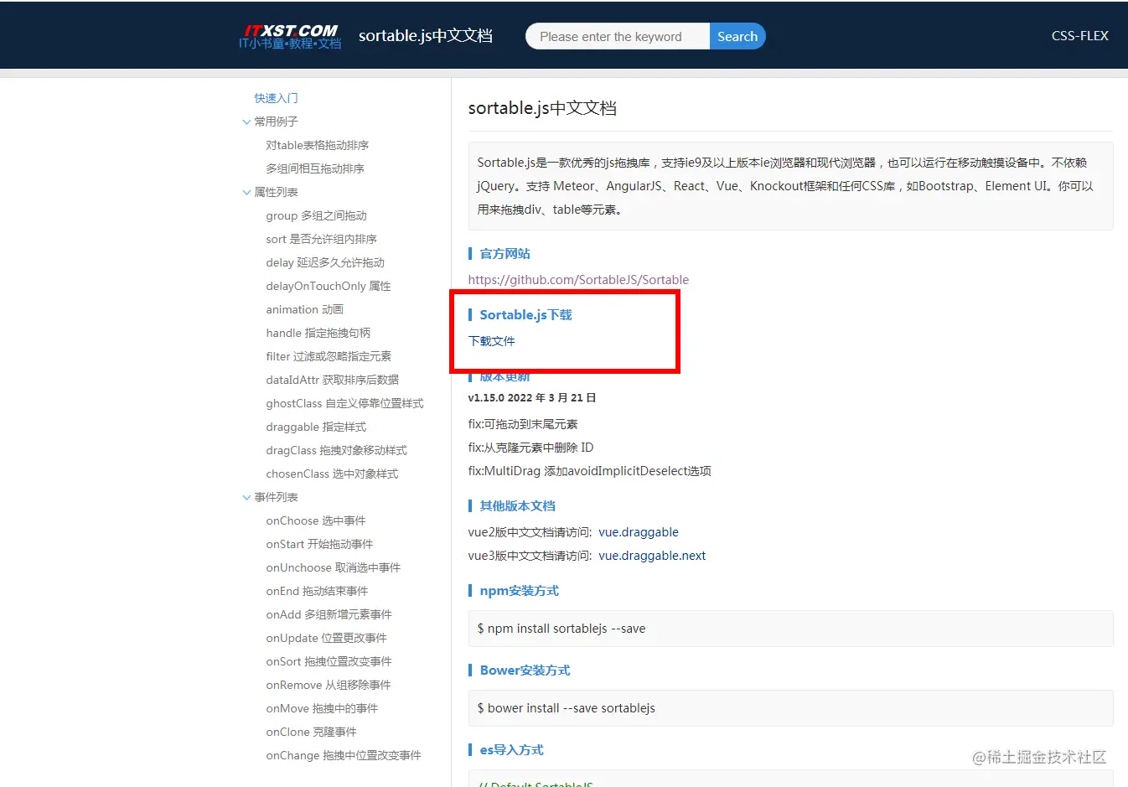Click the es导入方式 section heading
Screen dimensions: 1128x787
tap(511, 750)
